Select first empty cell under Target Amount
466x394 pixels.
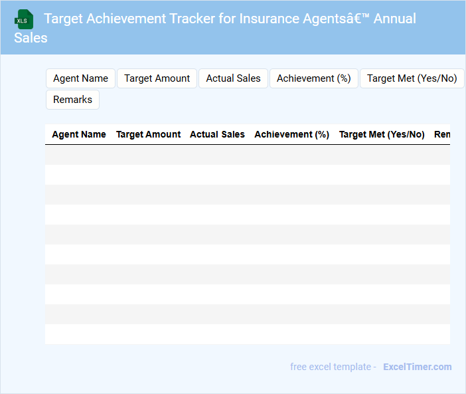tap(148, 155)
